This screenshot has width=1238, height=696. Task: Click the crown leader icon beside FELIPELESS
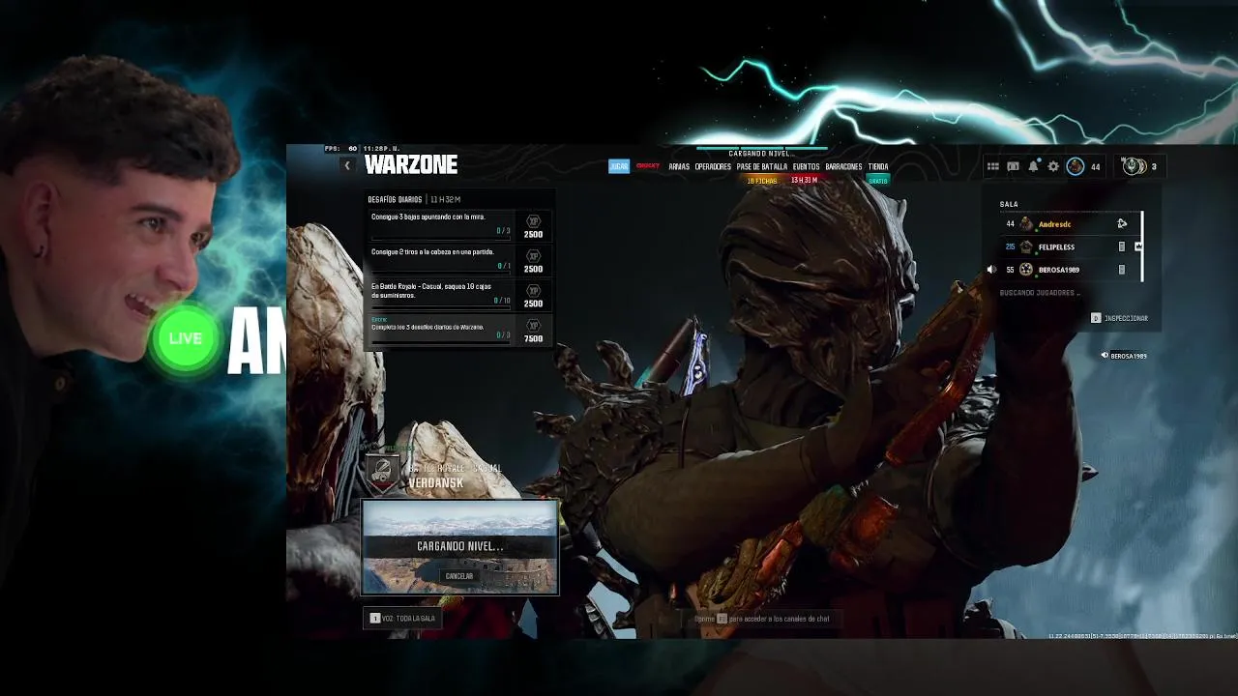pos(1138,246)
